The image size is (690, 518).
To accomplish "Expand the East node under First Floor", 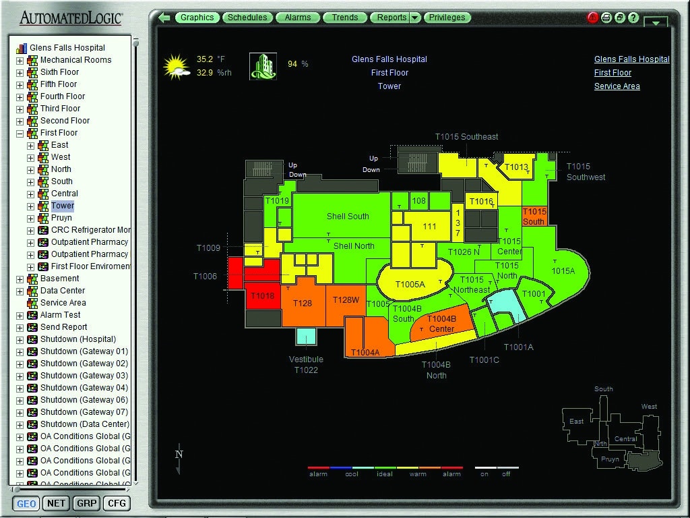I will click(30, 146).
